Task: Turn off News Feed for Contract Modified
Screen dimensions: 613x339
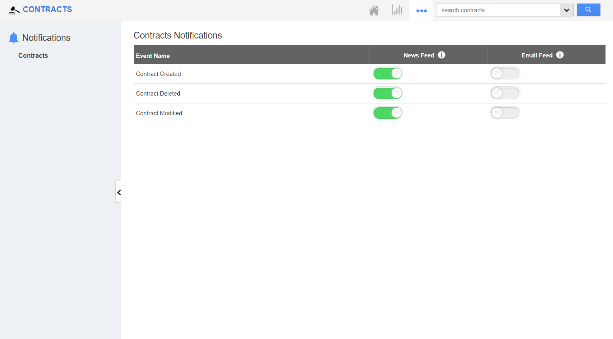Action: pyautogui.click(x=388, y=113)
